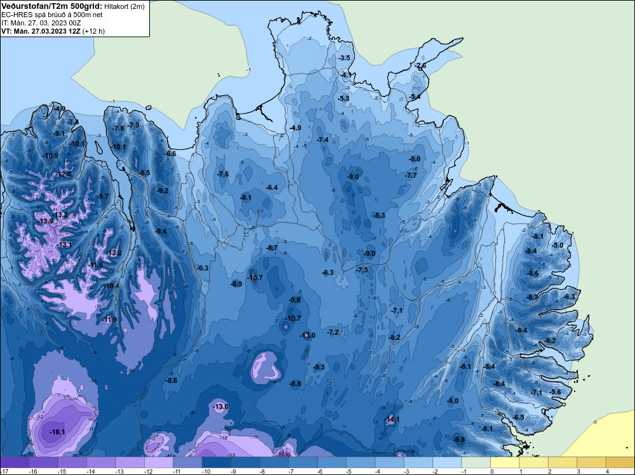This screenshot has width=635, height=475.
Task: Click the legend swatch between -7 and -6
Action: (303, 462)
